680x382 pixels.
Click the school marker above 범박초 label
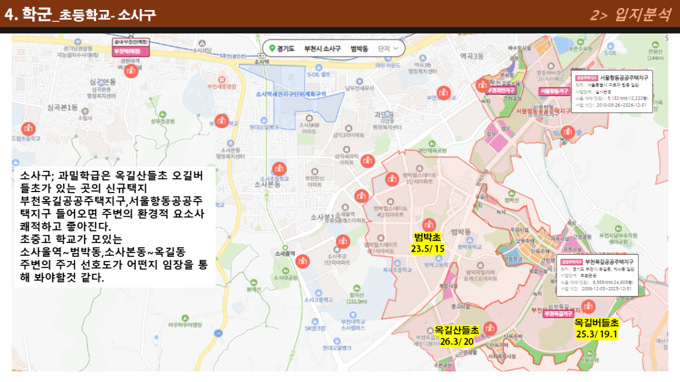[429, 225]
